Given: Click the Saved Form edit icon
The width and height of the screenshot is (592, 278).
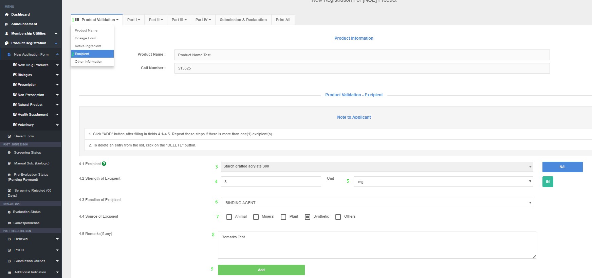Looking at the screenshot, I should click(x=10, y=136).
